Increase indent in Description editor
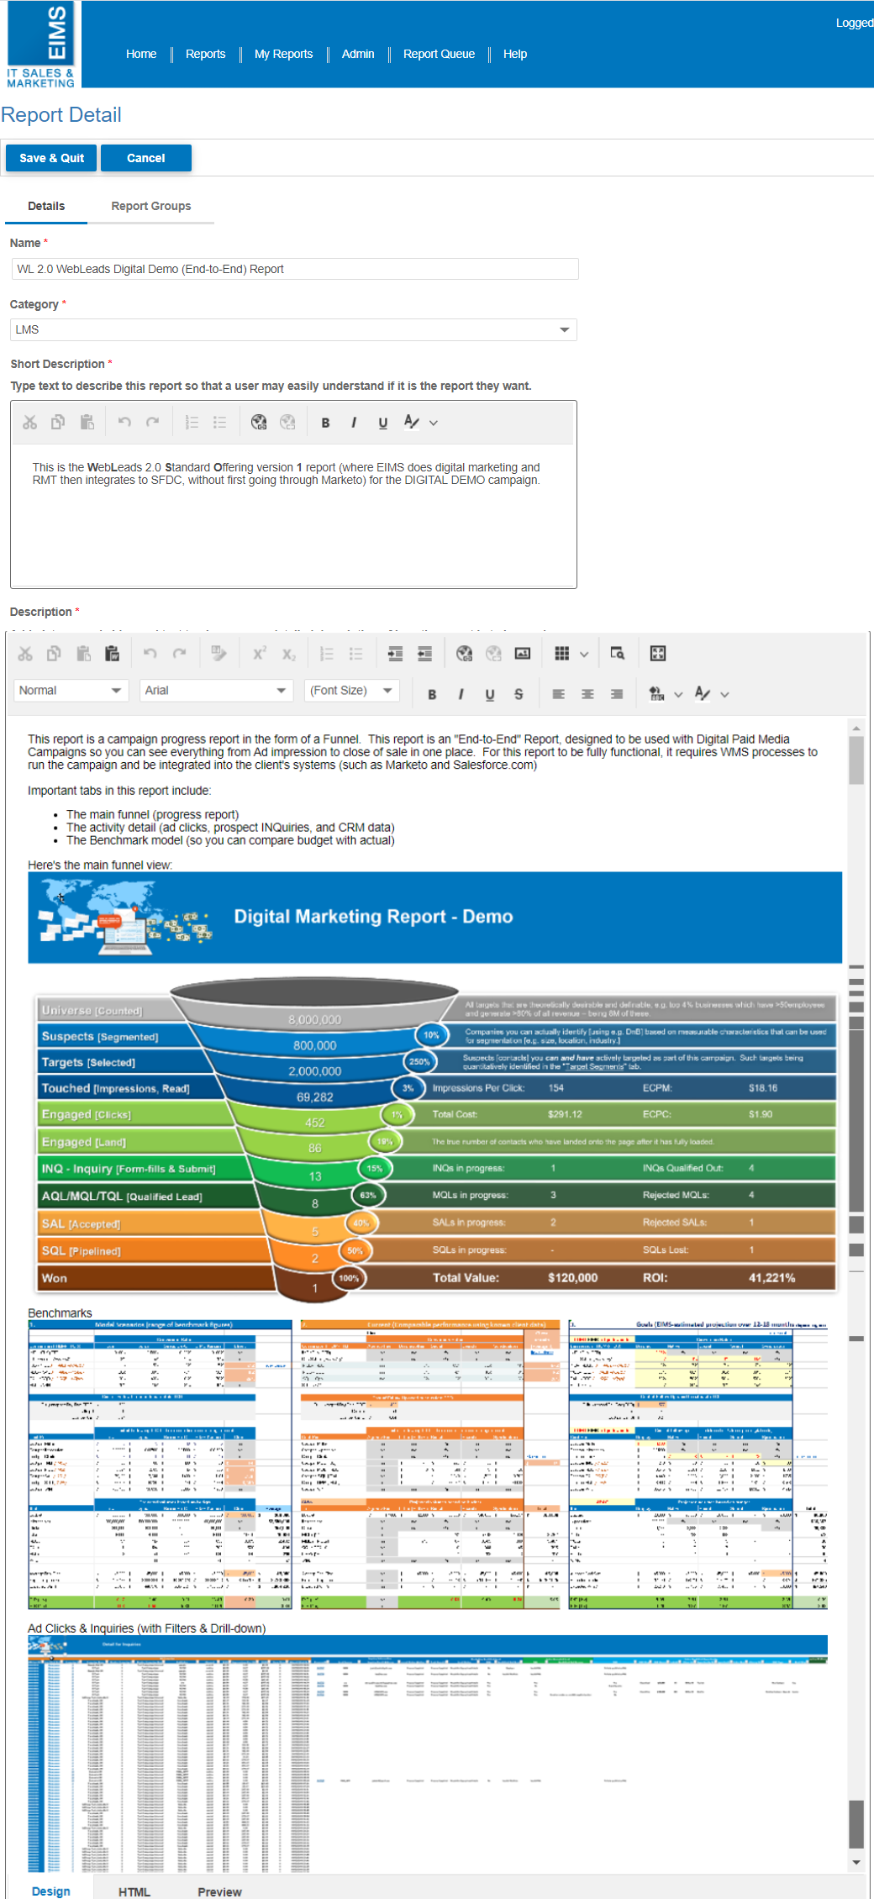The image size is (874, 1899). [x=395, y=654]
